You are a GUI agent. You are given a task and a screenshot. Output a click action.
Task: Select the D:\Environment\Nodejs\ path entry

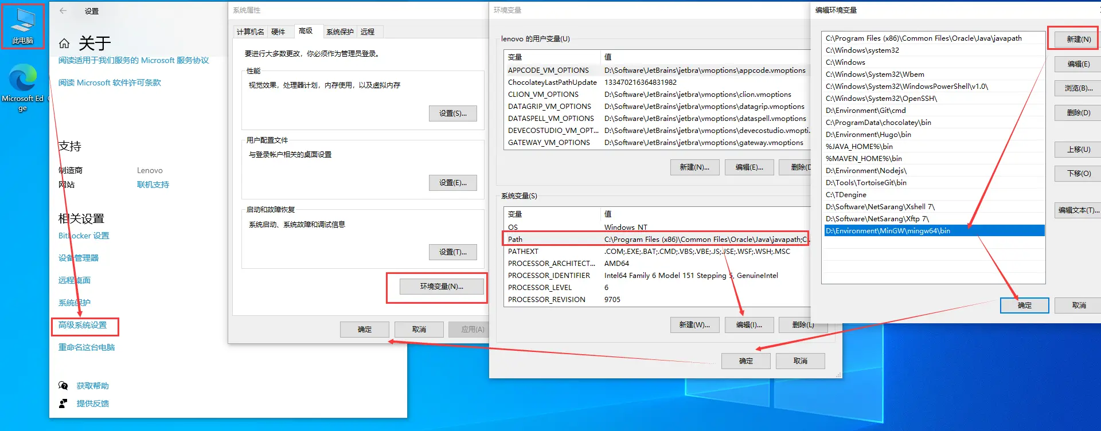pyautogui.click(x=934, y=171)
